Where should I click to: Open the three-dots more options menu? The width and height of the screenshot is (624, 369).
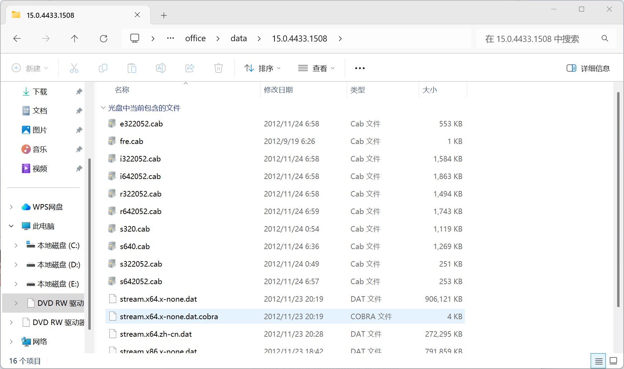pyautogui.click(x=360, y=68)
